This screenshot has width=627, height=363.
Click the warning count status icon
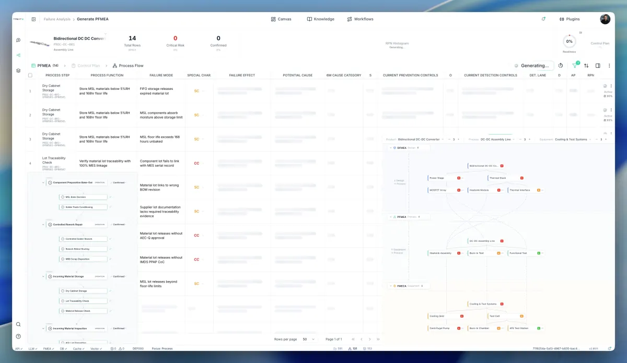[121, 348]
